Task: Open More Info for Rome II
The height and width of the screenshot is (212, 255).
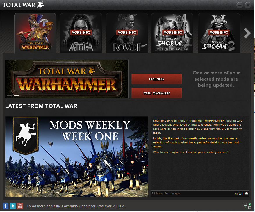Action: [127, 33]
